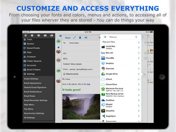Click the Subject field More details
Screen dimensions: 176x132
click(81, 64)
